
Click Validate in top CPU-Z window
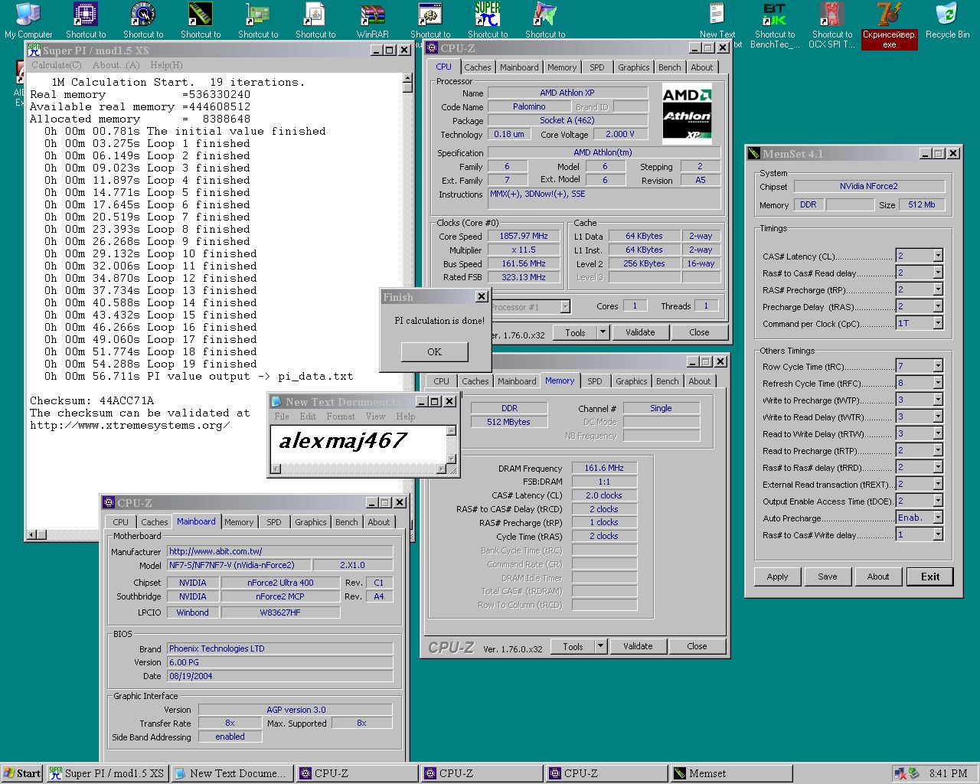point(640,332)
